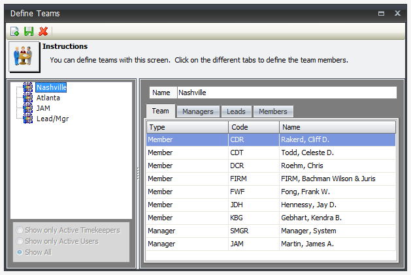The image size is (411, 275).
Task: Select the Todd, Celeste D. row
Action: [271, 152]
